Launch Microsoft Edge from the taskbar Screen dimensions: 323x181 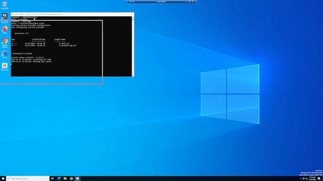[x=59, y=178]
